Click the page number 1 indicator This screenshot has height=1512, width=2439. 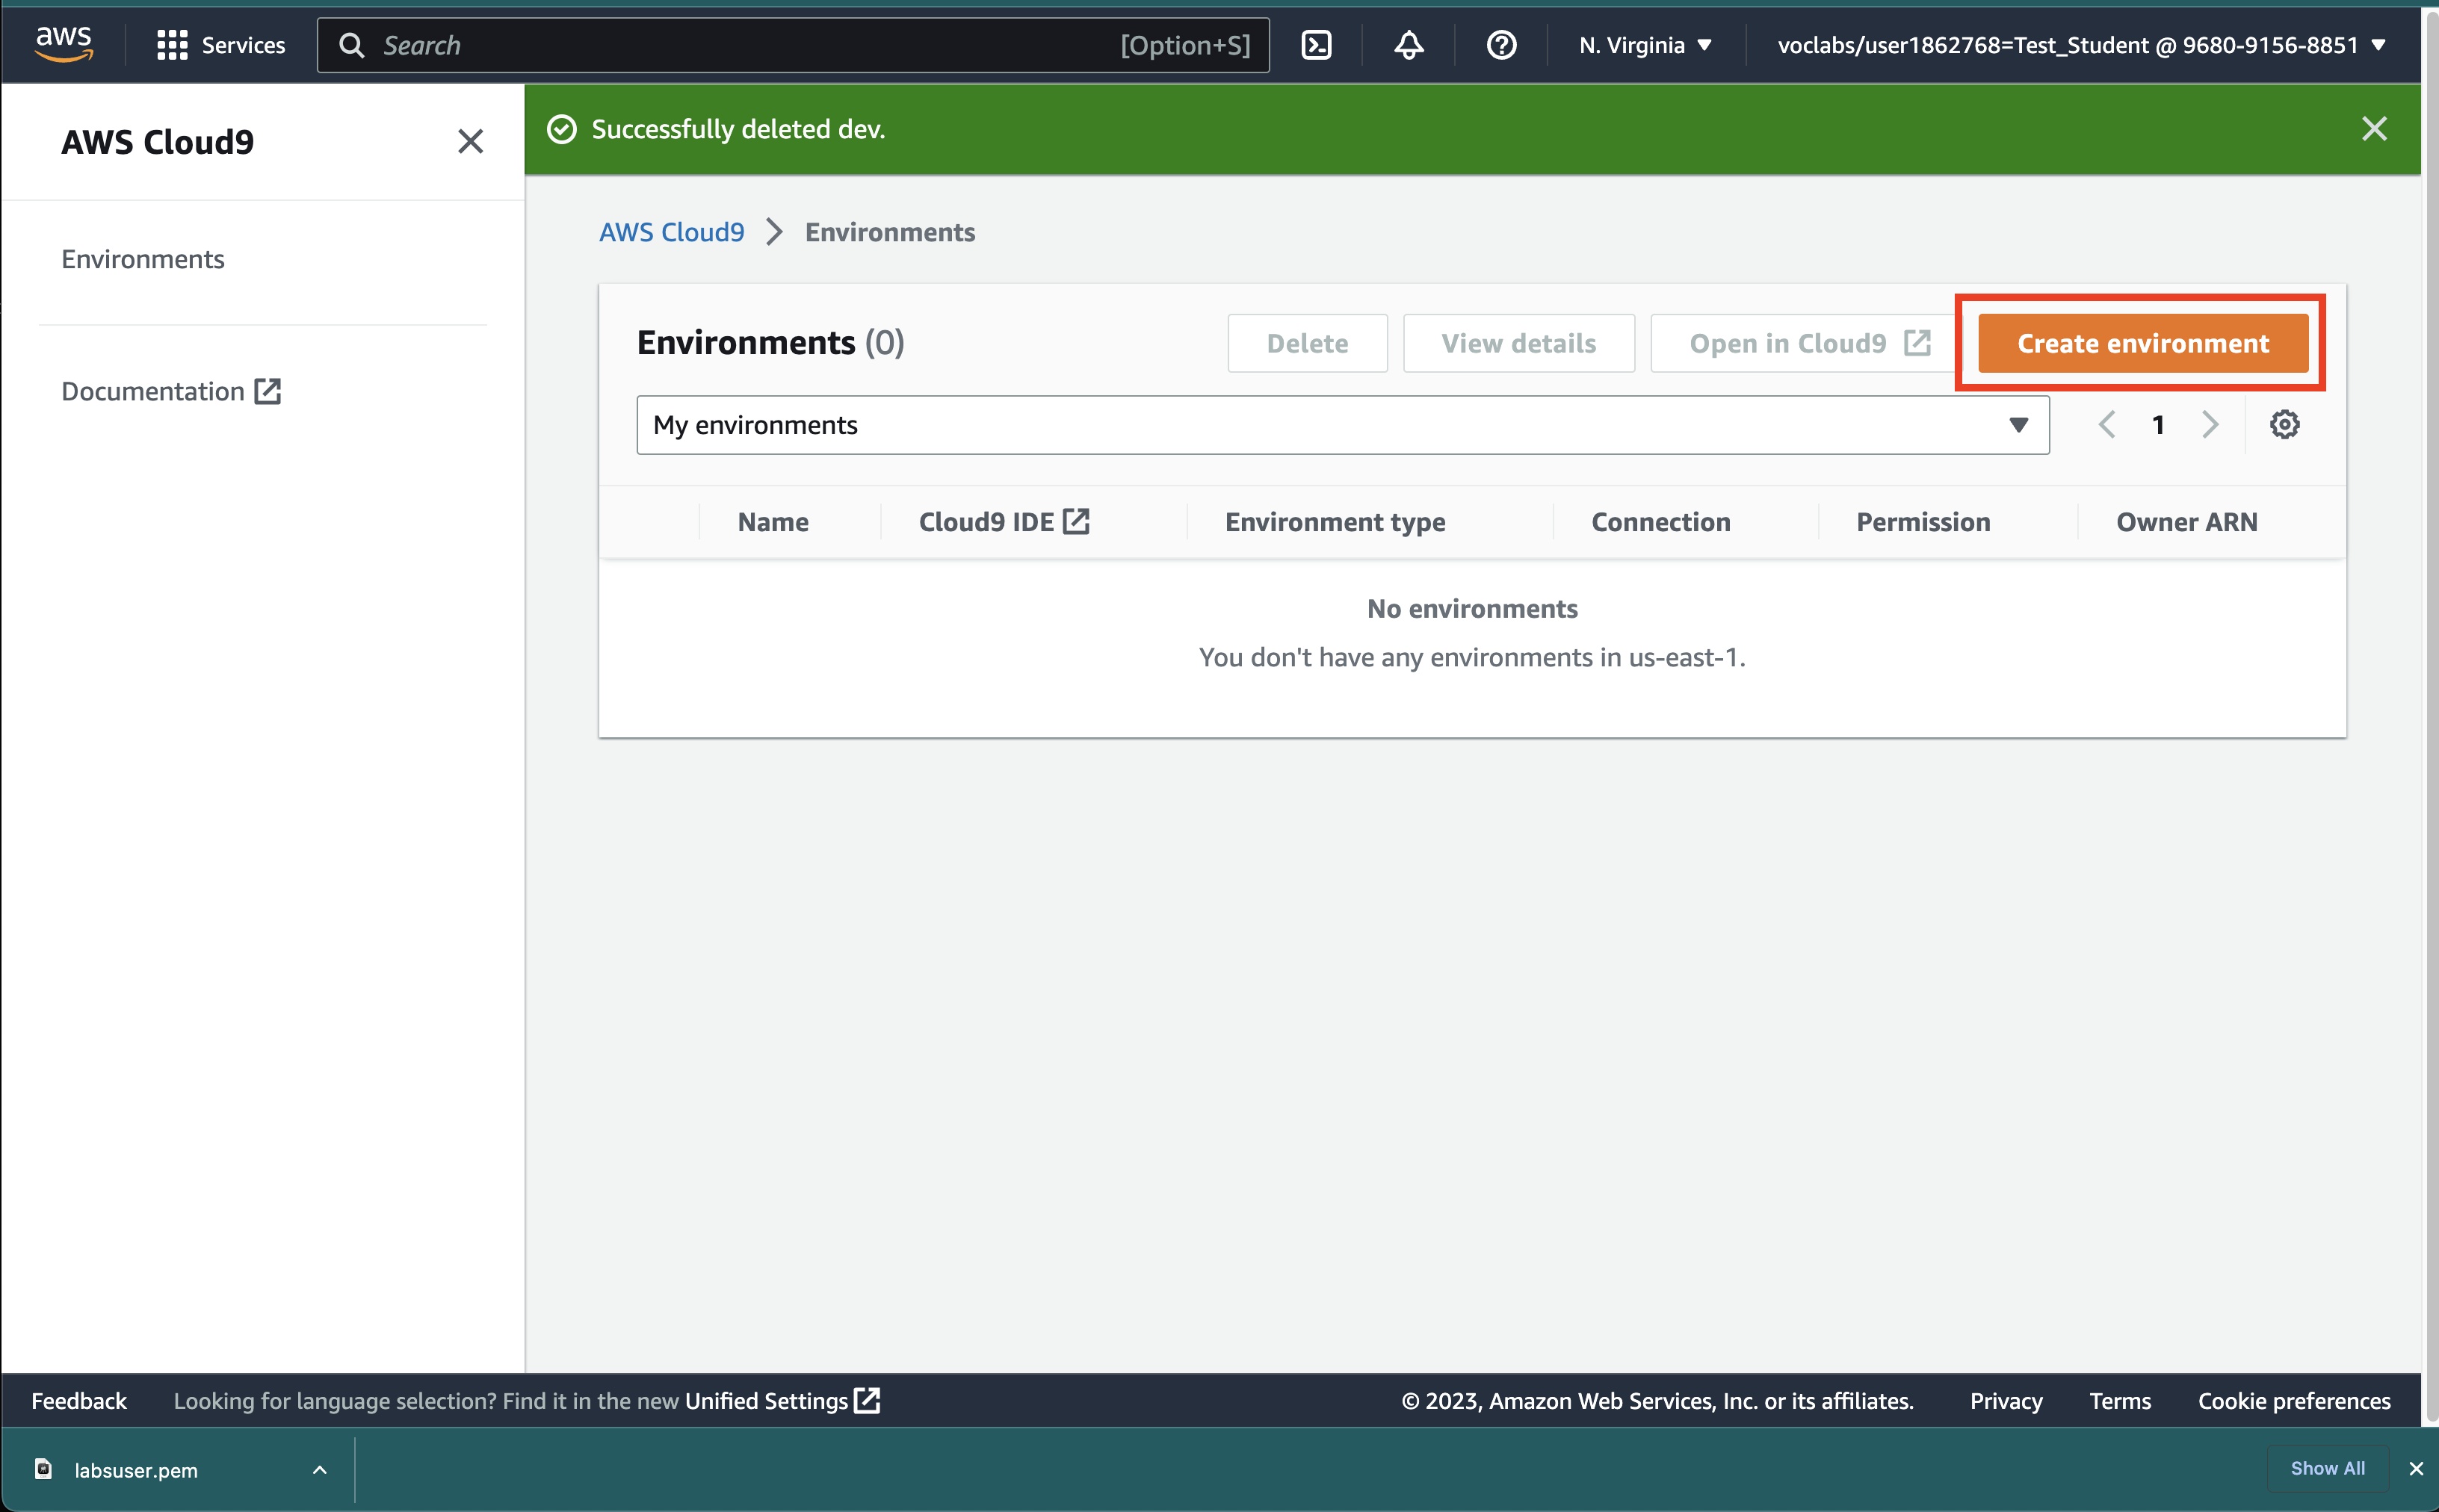point(2158,425)
